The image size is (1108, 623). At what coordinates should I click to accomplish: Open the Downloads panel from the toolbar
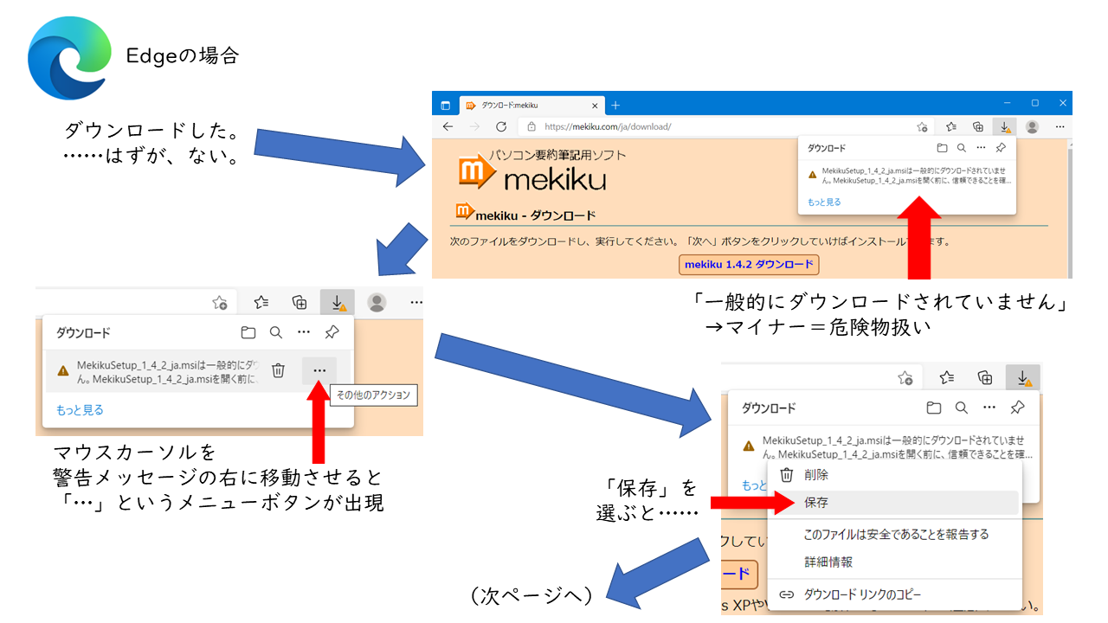click(1005, 126)
